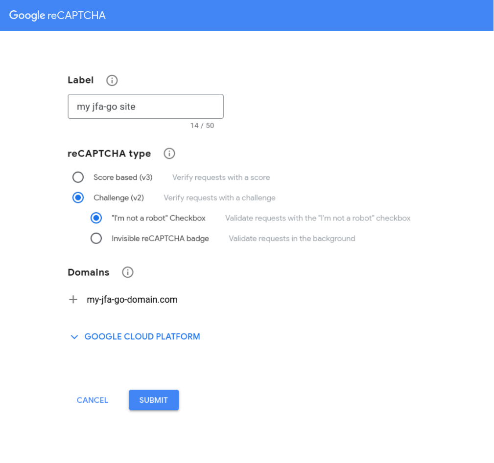Click the SUBMIT button
This screenshot has height=463, width=494.
click(154, 400)
